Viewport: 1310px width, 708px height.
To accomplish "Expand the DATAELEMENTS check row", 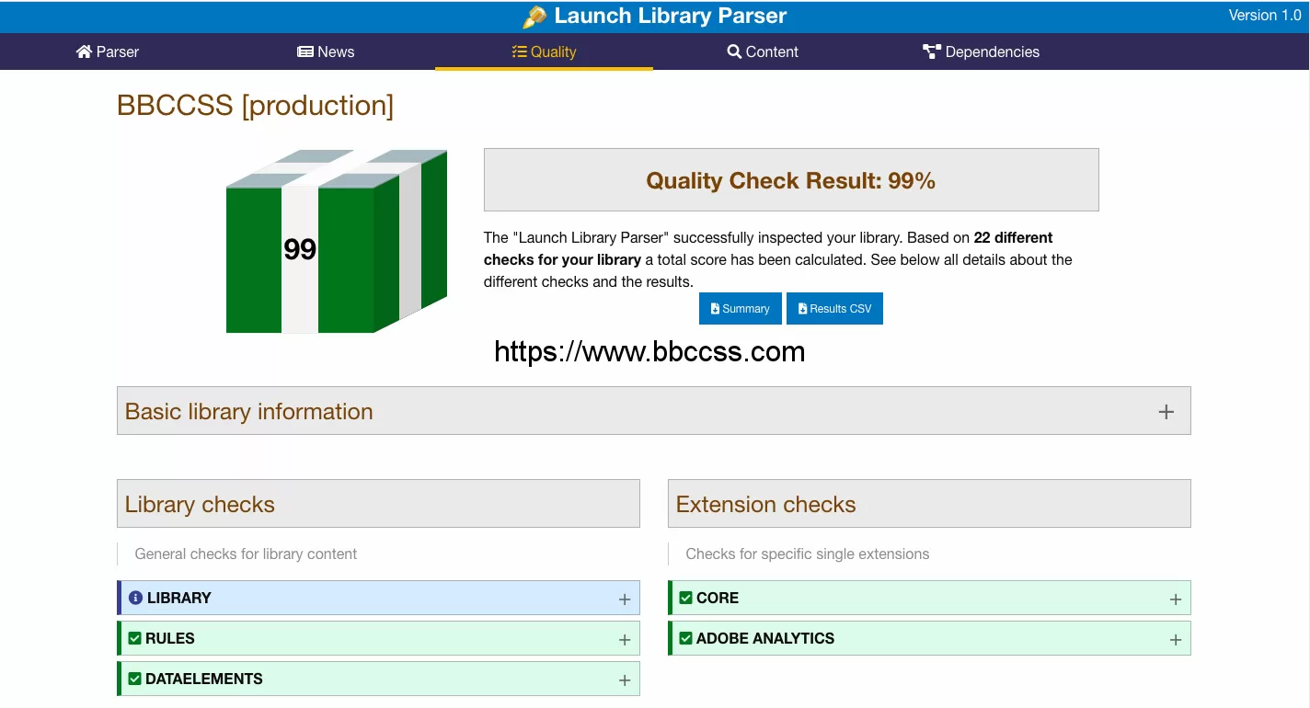I will point(378,679).
